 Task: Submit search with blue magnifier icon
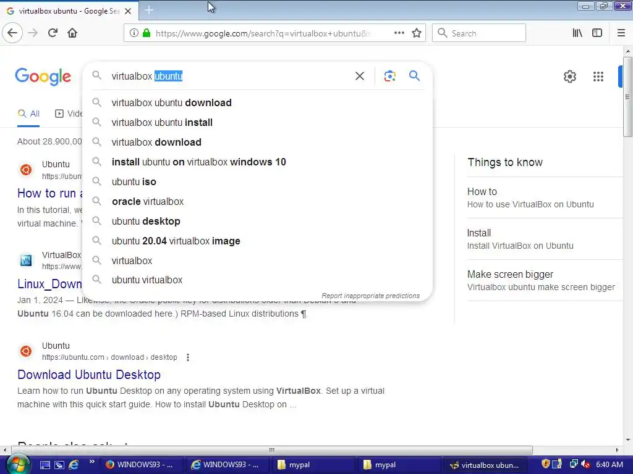[x=414, y=75]
